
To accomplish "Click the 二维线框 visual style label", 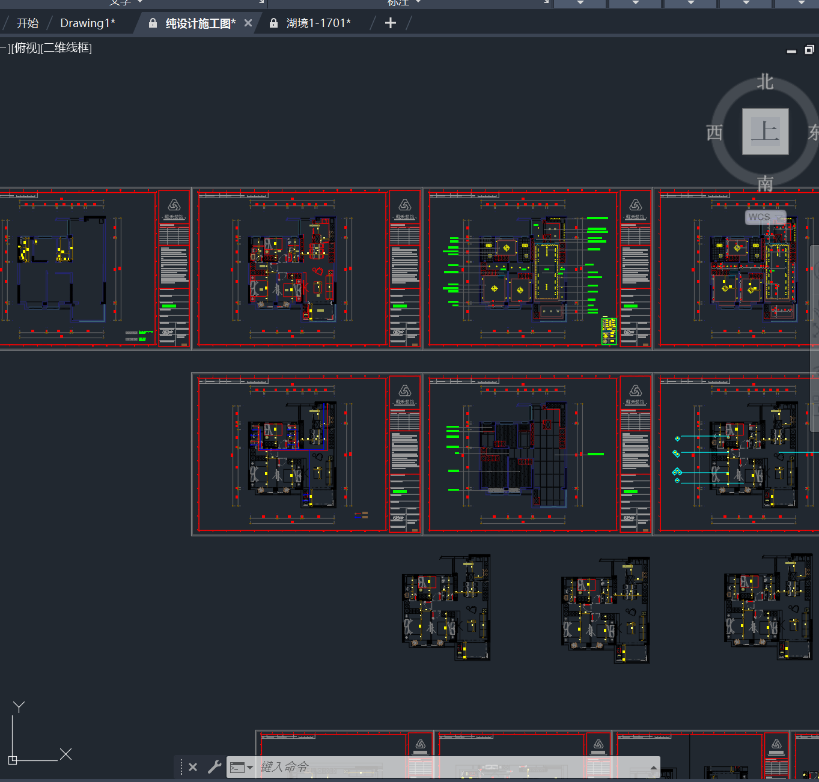I will (67, 48).
